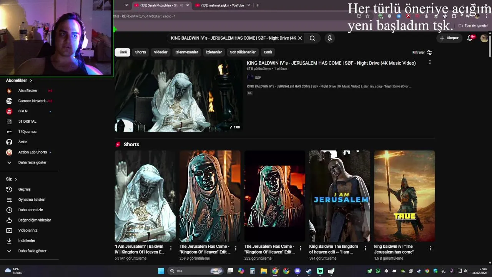
Task: Close the mehmet pişkin YouTube tab
Action: 248,5
